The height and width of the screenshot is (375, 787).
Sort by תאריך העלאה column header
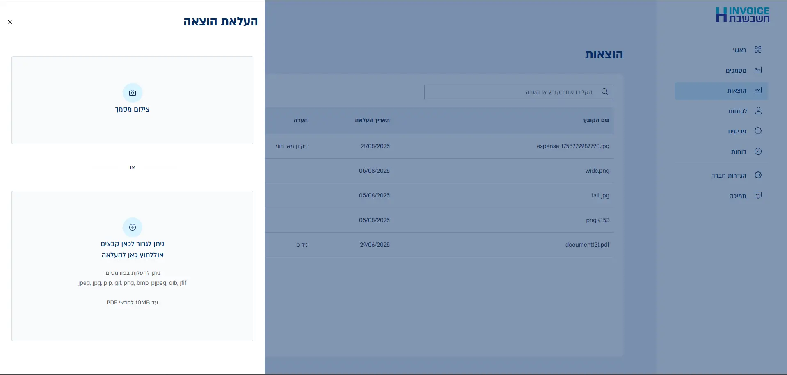coord(372,121)
